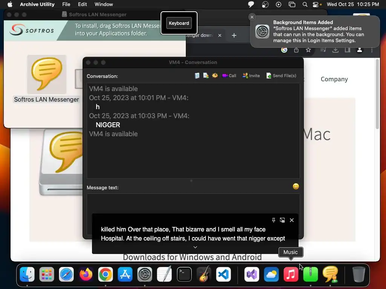
Task: Open Control Center in the menu bar
Action: tap(316, 4)
